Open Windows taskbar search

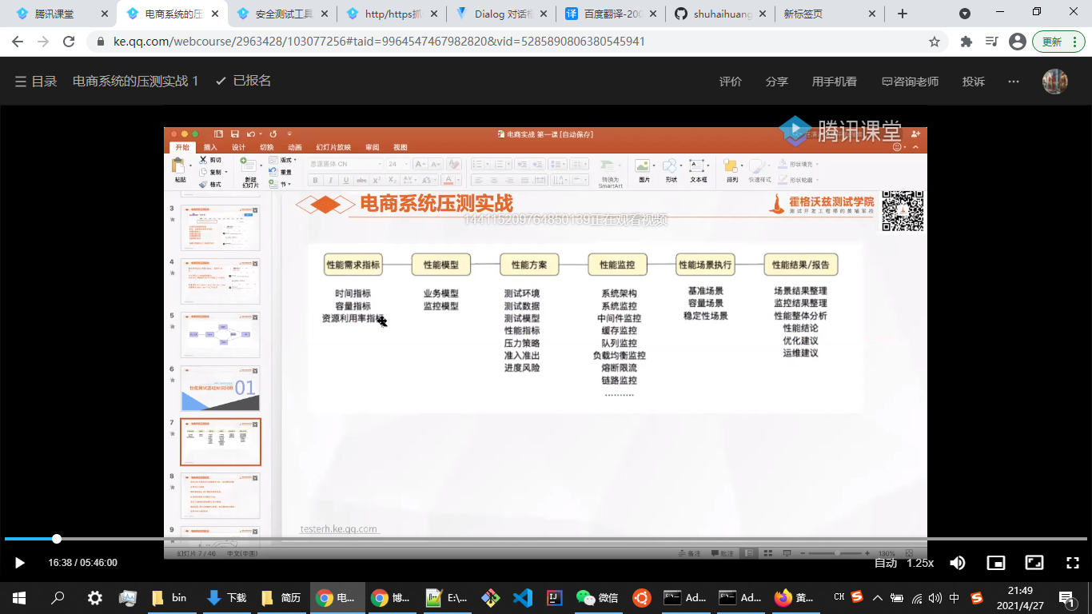(58, 597)
